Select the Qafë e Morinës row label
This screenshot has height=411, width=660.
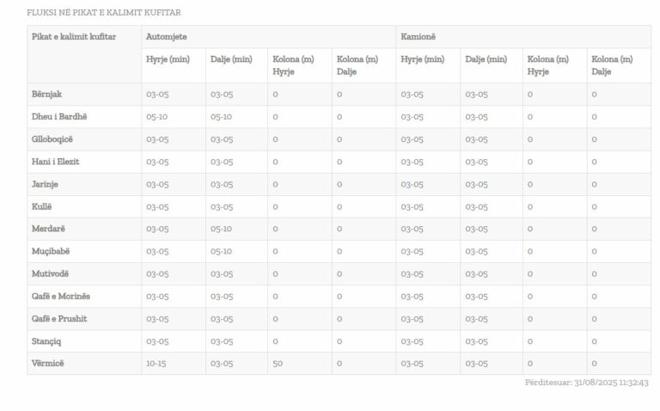coord(61,296)
